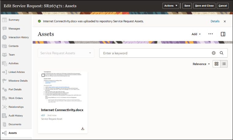233x140 pixels.
Task: Click the green success checkmark icon
Action: click(x=39, y=21)
